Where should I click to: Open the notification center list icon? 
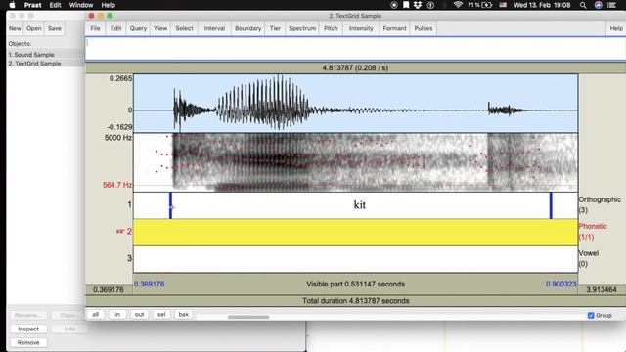611,5
